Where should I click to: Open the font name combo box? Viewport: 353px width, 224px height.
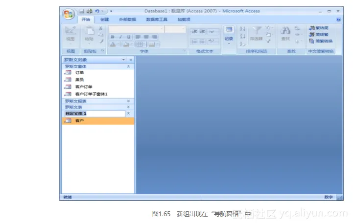(136, 29)
